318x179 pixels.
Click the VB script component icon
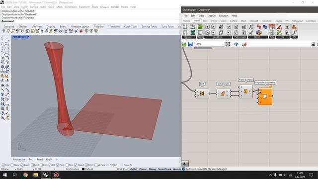(265, 26)
